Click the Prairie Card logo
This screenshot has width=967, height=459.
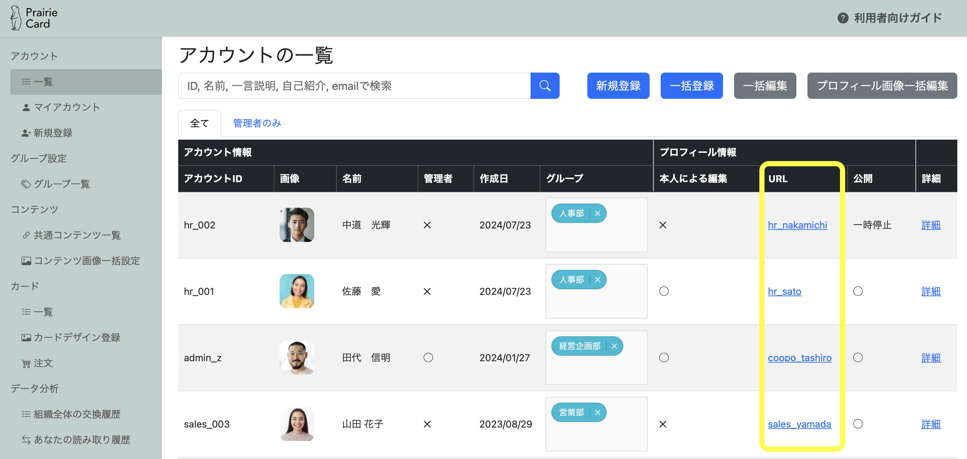[34, 18]
